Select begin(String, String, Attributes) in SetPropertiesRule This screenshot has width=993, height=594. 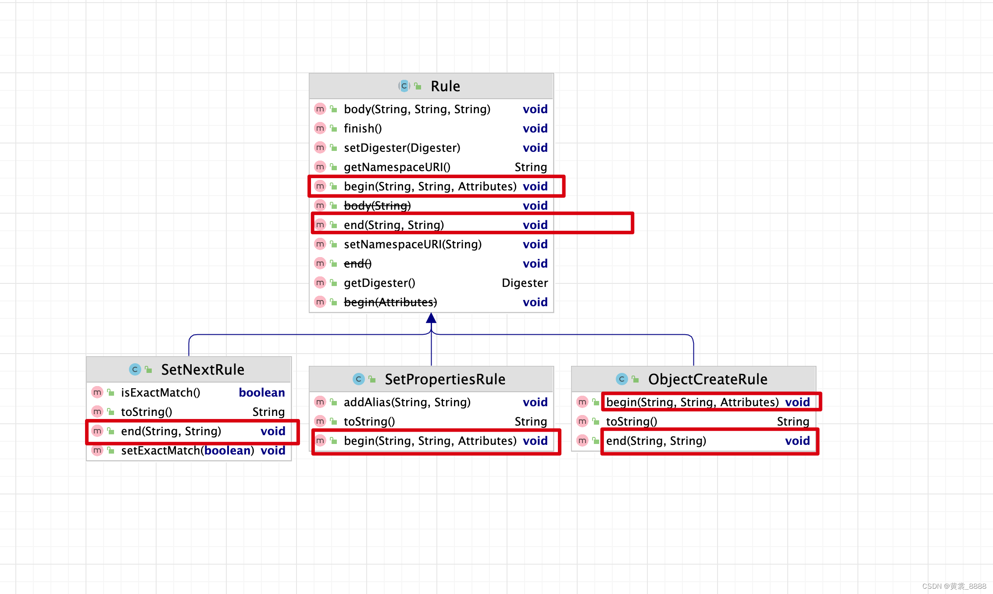tap(432, 440)
